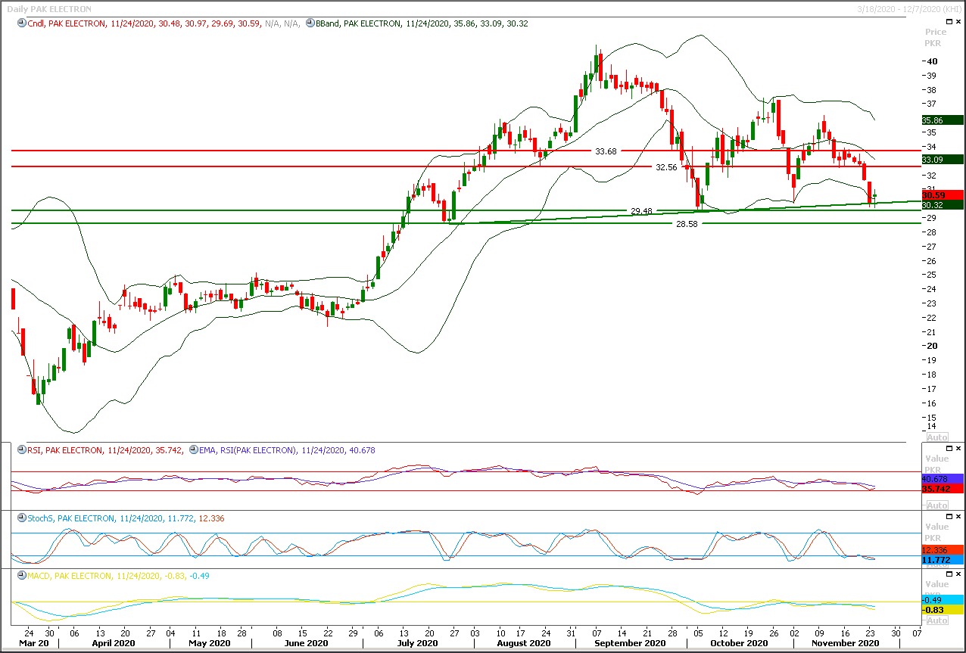
Task: Click the 33.09 middle band price tag
Action: pyautogui.click(x=942, y=160)
